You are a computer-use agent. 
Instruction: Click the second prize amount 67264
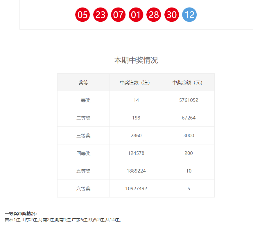point(189,118)
